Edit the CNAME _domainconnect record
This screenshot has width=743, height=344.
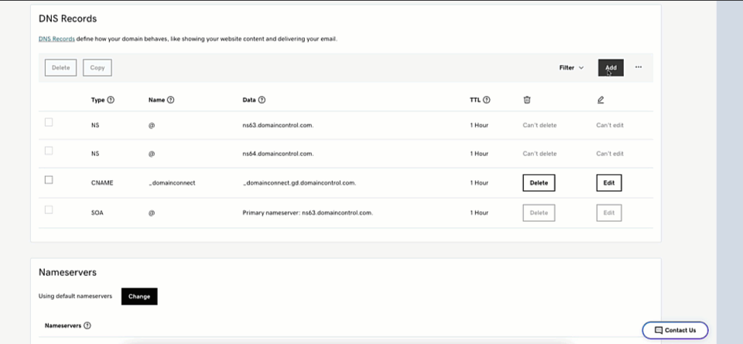pos(609,183)
